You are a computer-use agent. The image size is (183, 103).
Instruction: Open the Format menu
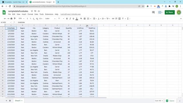coord(30,14)
